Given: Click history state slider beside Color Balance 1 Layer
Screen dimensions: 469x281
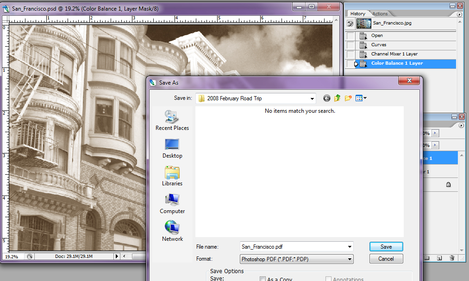Looking at the screenshot, I should point(356,64).
